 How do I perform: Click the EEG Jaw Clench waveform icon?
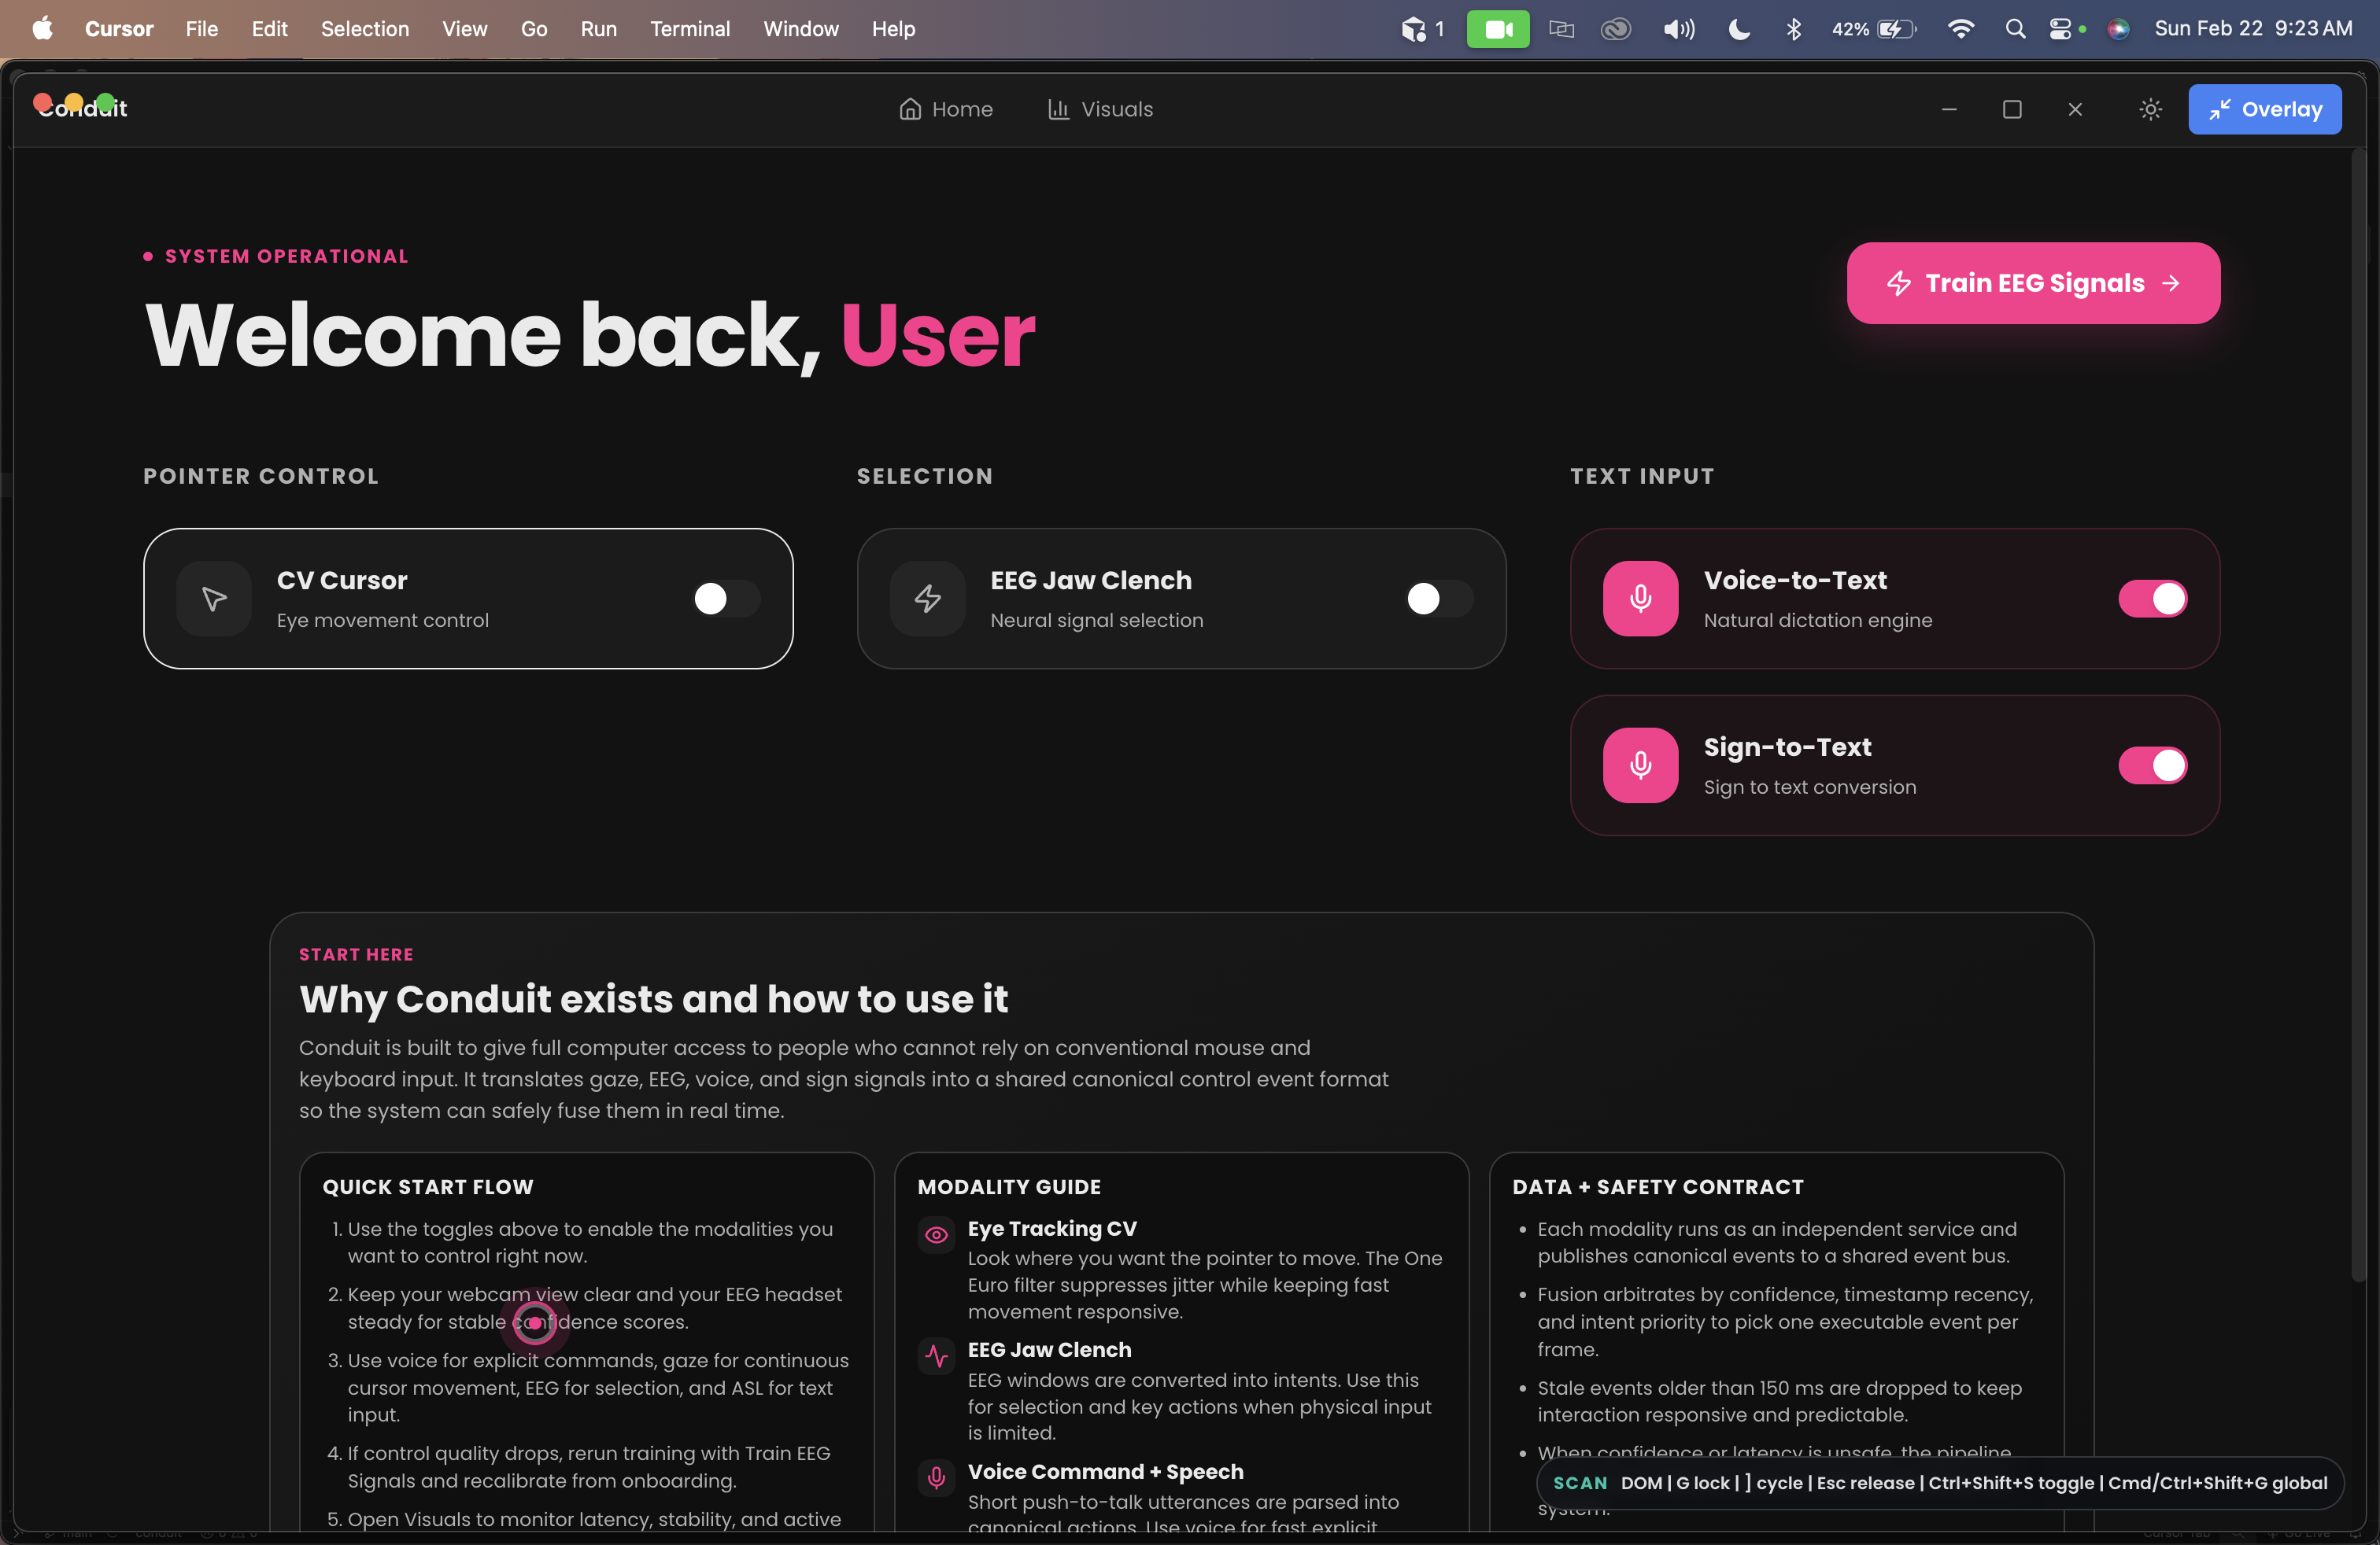click(x=936, y=1356)
